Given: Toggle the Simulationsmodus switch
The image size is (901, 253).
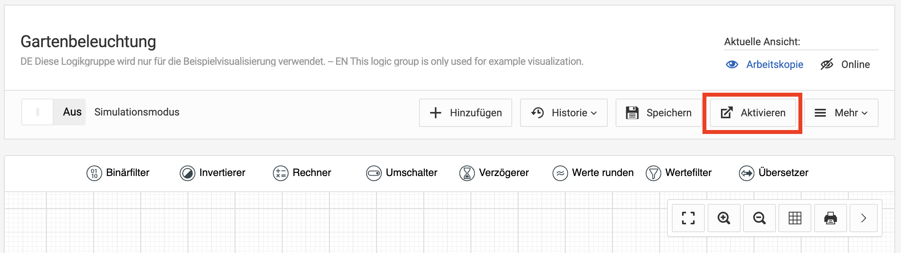Looking at the screenshot, I should click(x=53, y=112).
